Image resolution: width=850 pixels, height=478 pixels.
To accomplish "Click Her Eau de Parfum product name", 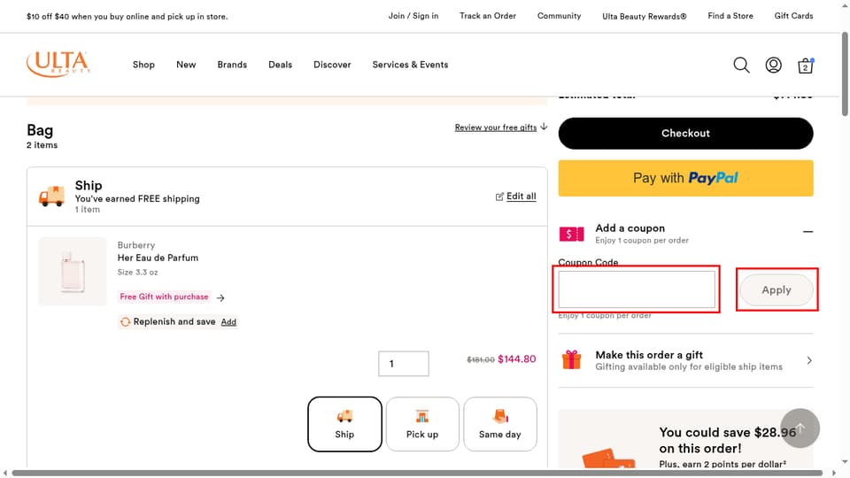I will click(158, 258).
